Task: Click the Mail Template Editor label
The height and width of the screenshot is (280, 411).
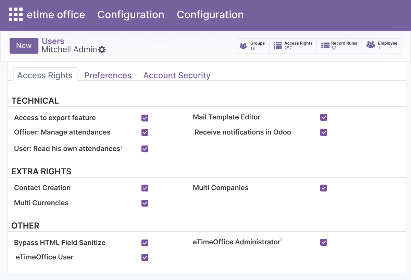Action: click(227, 117)
